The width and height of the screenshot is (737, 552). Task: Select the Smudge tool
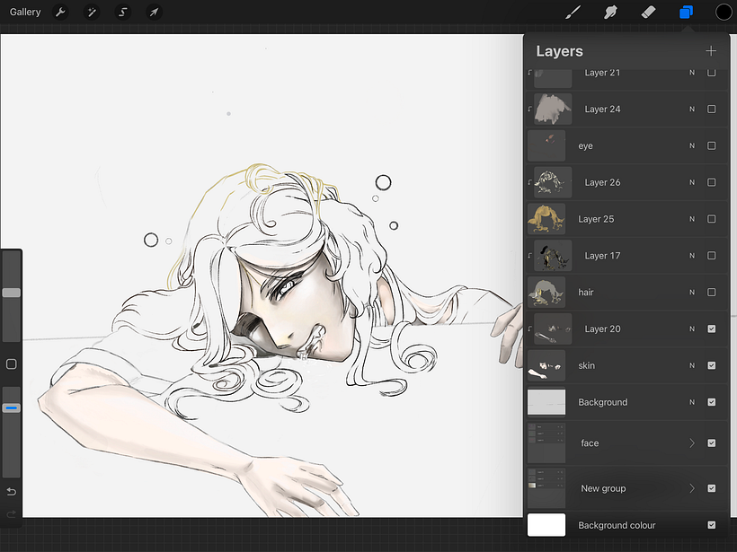610,13
